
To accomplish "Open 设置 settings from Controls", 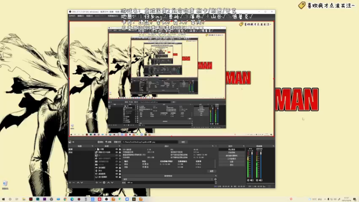I will click(x=232, y=162).
